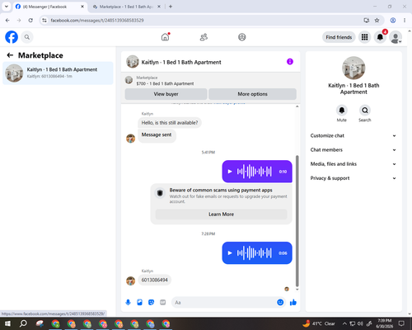Focus the Aa message input field
The width and height of the screenshot is (412, 330).
click(224, 303)
